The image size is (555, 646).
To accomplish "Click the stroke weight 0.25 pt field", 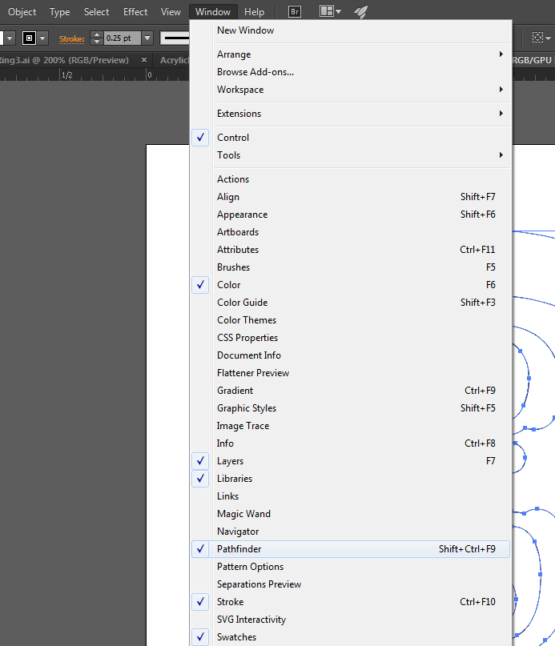I will 122,38.
